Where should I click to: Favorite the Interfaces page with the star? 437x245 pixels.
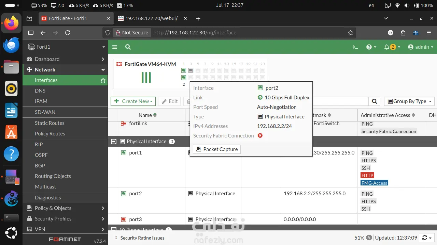click(x=103, y=80)
